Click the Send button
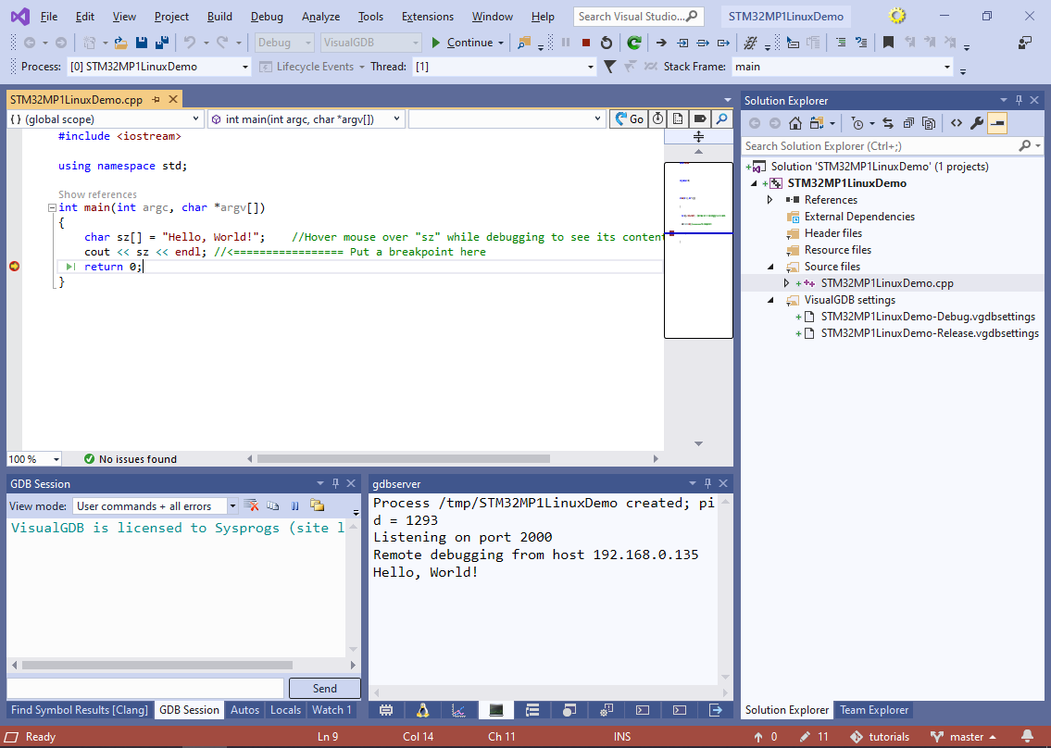This screenshot has height=748, width=1051. pos(324,689)
